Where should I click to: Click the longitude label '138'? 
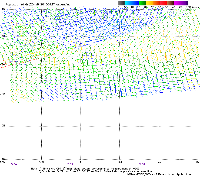(41, 162)
